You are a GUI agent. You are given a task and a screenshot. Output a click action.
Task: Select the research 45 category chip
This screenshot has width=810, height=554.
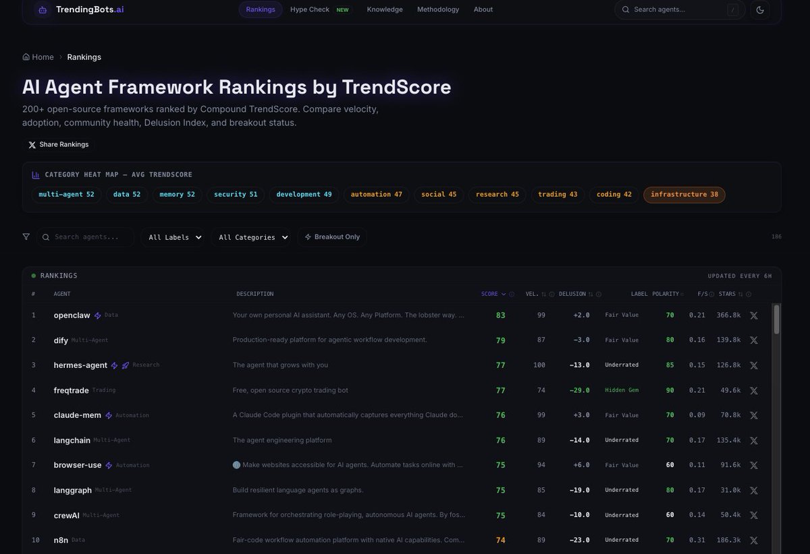[497, 195]
